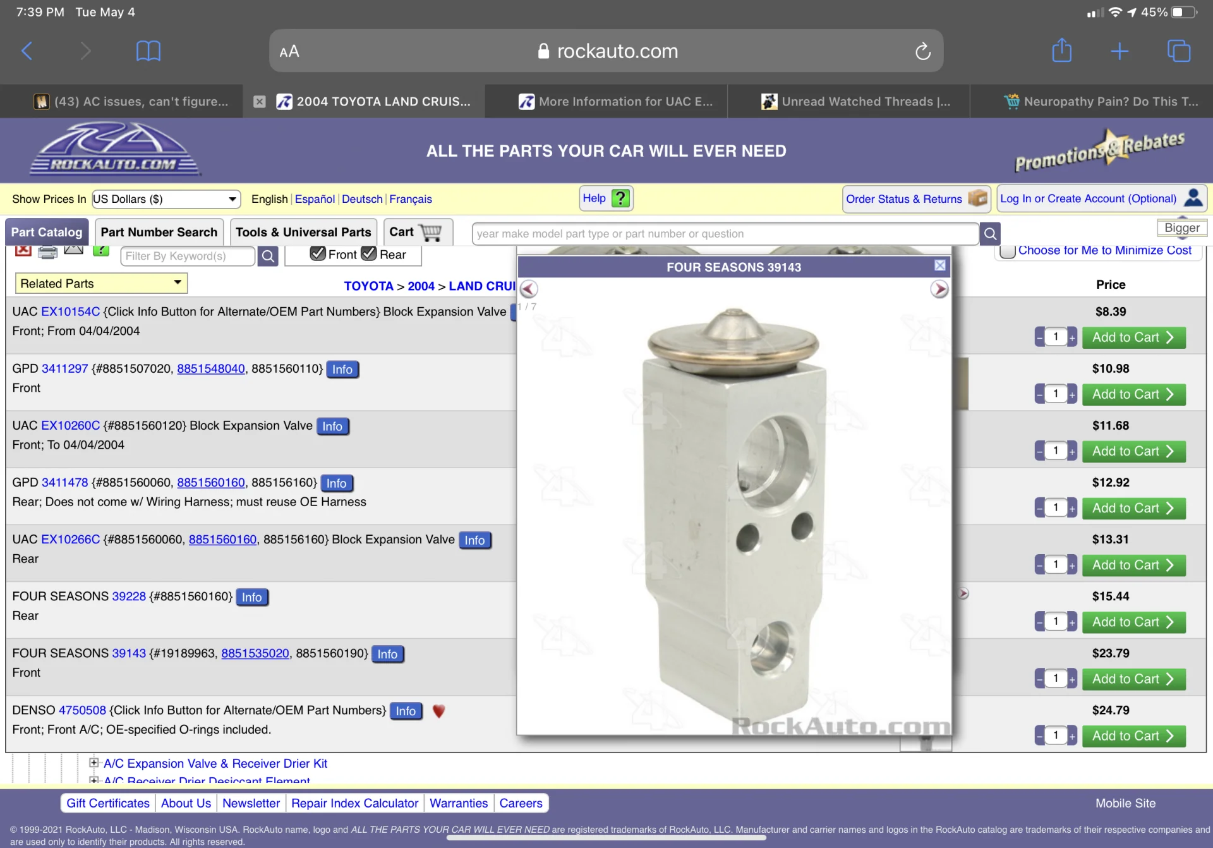The image size is (1213, 848).
Task: Click Info button for GPD 3411478
Action: pos(337,483)
